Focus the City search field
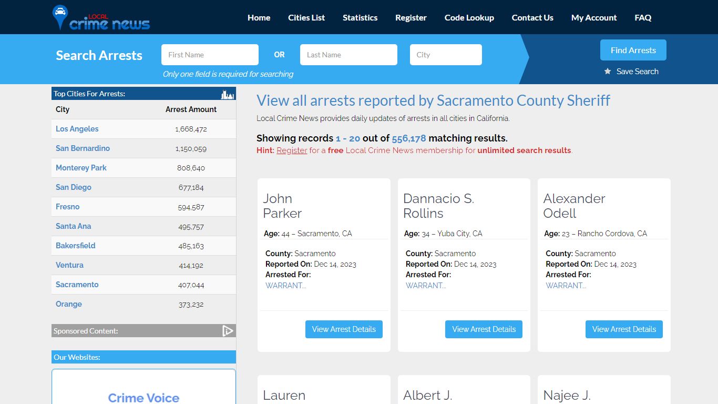718x404 pixels. (x=446, y=55)
